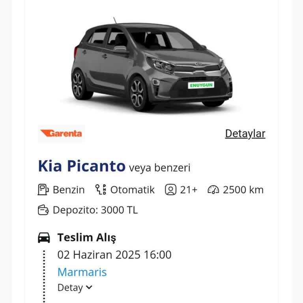Click the gear shift transmission icon
Screen dimensions: 303x303
101,190
